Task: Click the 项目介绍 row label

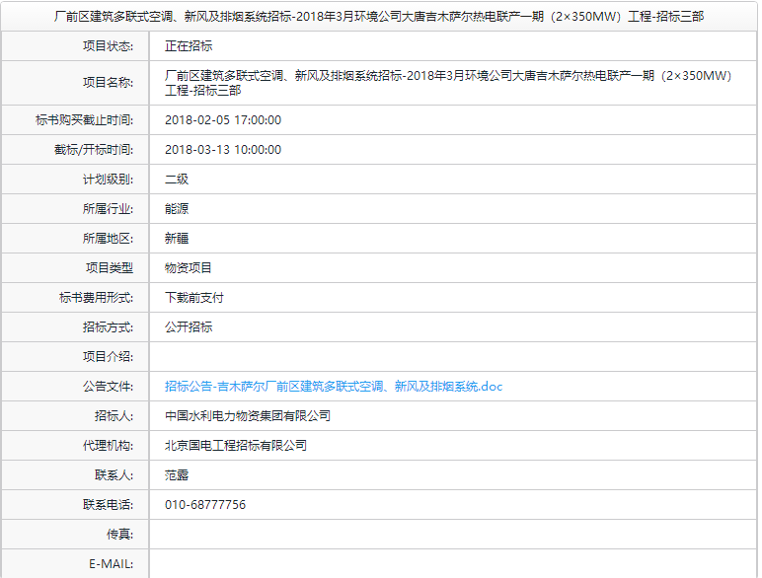Action: 108,357
